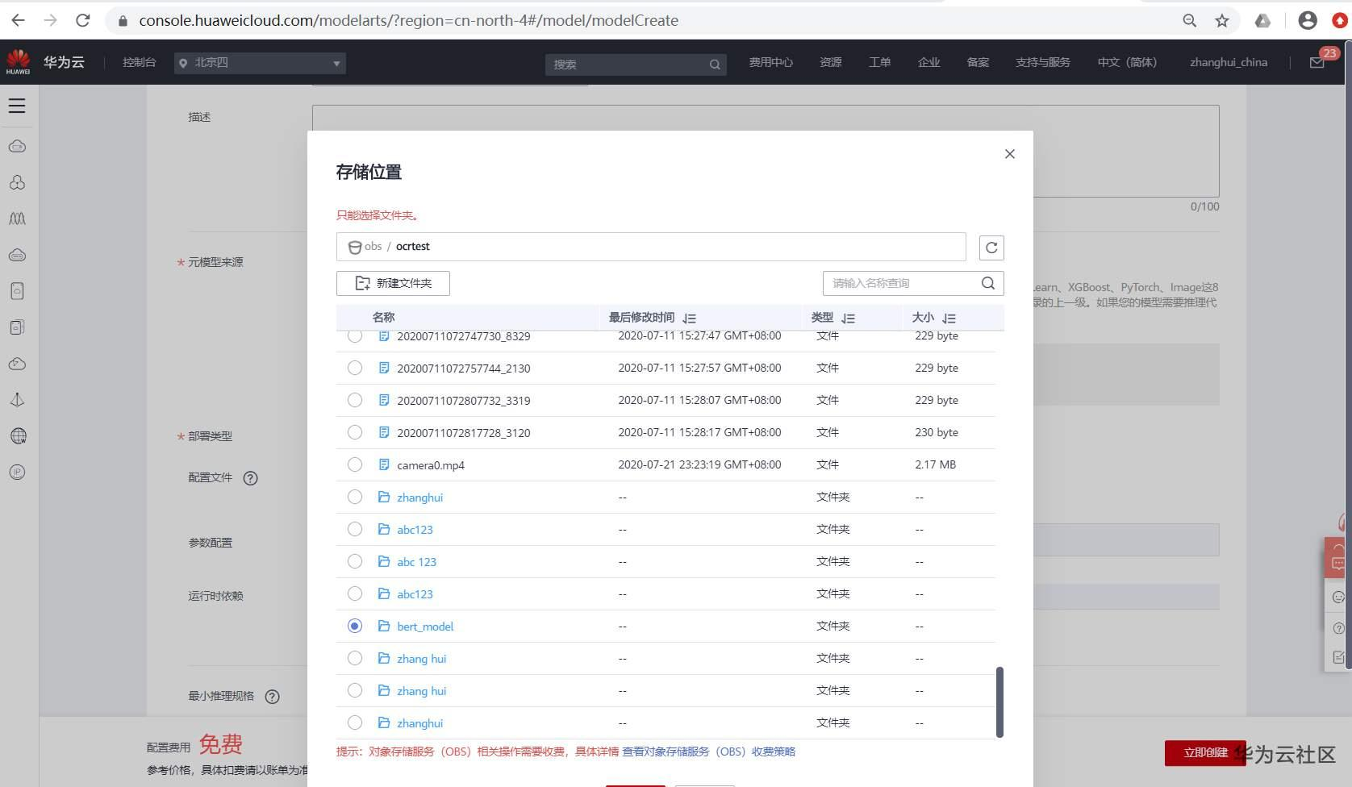Viewport: 1352px width, 787px height.
Task: Click the obs bucket icon in the path bar
Action: coord(354,247)
